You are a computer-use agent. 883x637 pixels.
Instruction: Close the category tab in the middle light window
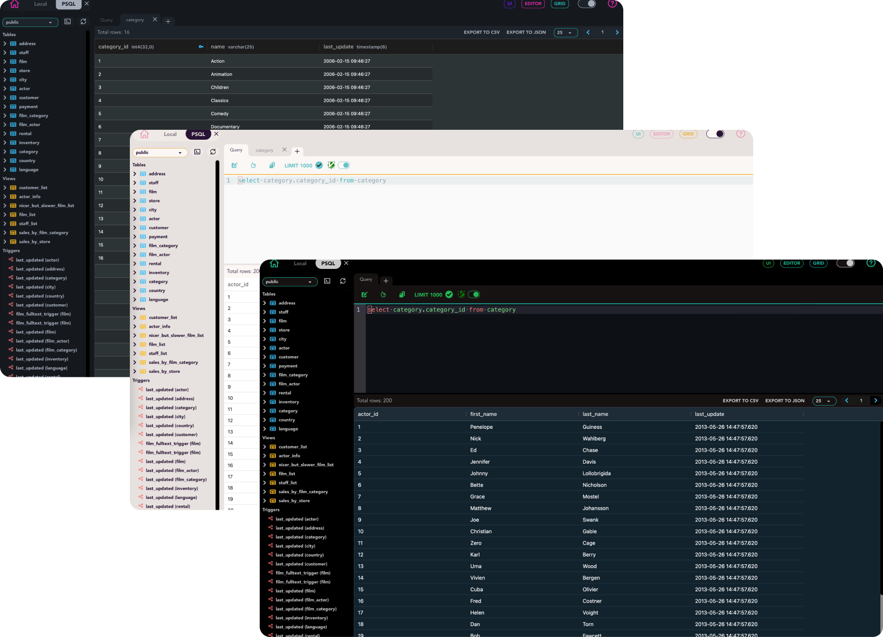pos(284,150)
